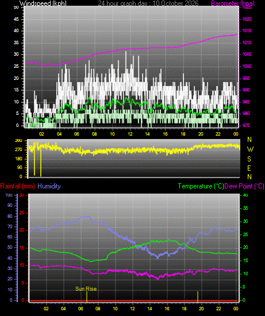
Task: Click the E compass label beside direction chart
Action: click(x=249, y=168)
